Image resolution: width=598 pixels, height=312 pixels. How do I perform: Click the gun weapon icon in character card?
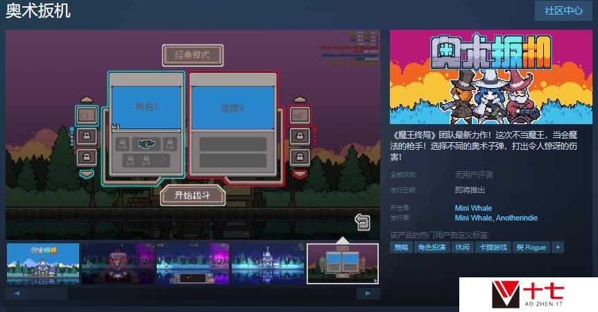pyautogui.click(x=146, y=144)
